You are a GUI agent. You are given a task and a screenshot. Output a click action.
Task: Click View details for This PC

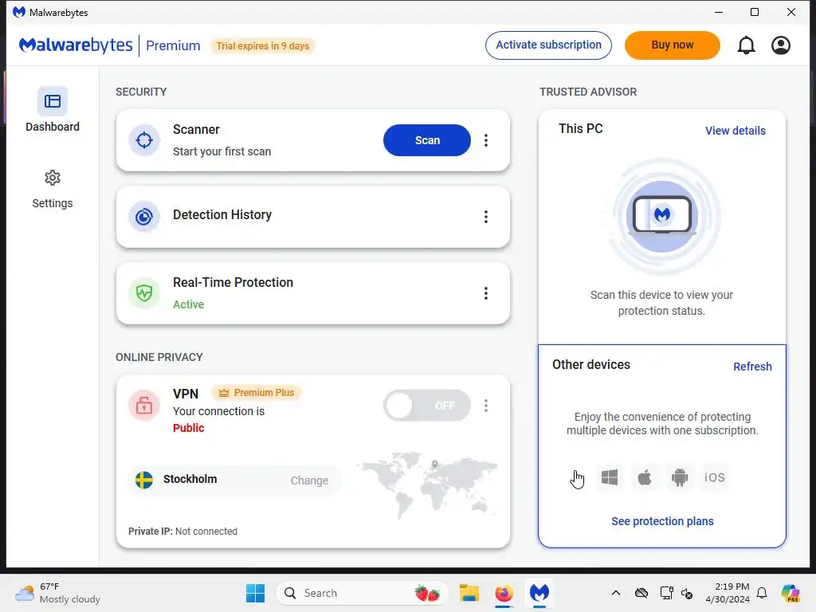click(x=735, y=131)
